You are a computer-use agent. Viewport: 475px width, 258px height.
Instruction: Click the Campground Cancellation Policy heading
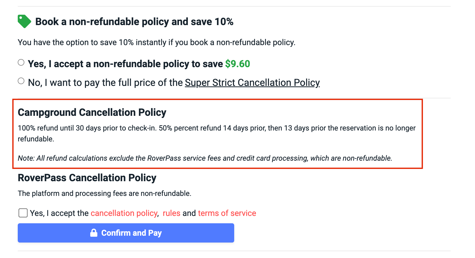pyautogui.click(x=92, y=112)
